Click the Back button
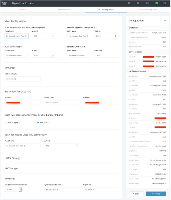Screen dimensions: 171x200 click(x=136, y=194)
